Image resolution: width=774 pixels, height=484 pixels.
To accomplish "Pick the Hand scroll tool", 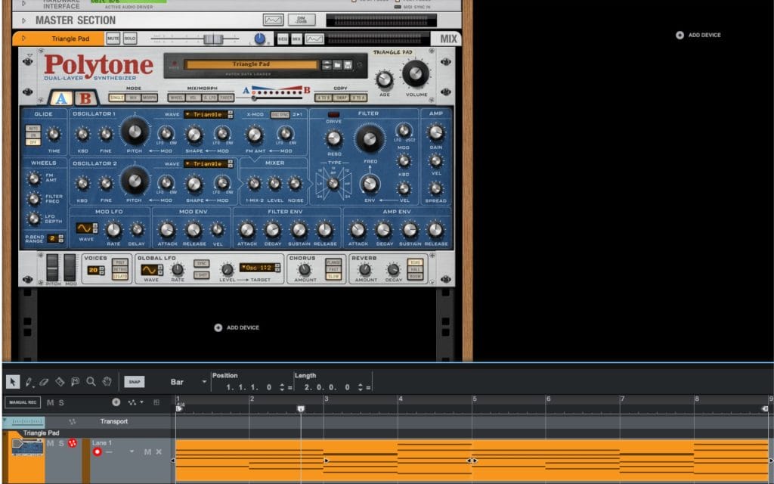I will coord(107,382).
